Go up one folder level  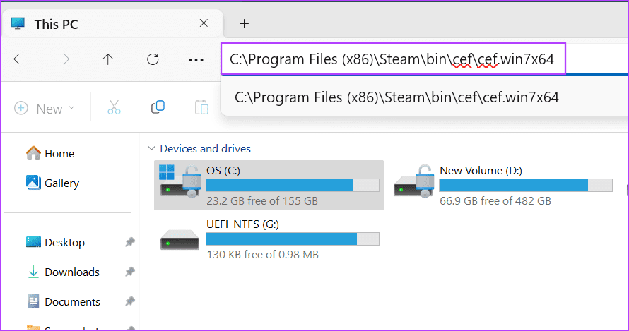(107, 59)
